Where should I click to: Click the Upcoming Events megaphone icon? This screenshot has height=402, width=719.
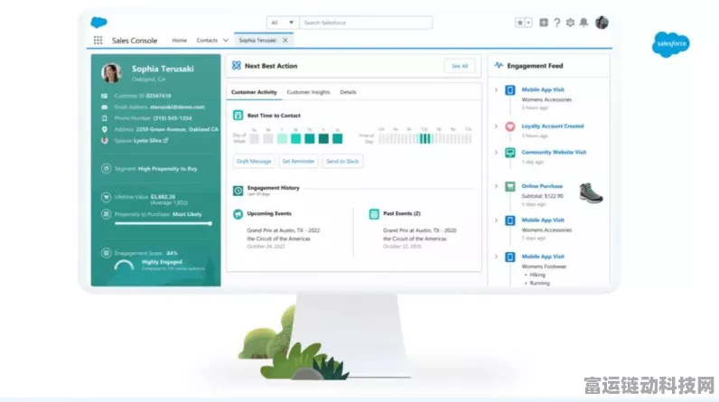coord(238,213)
